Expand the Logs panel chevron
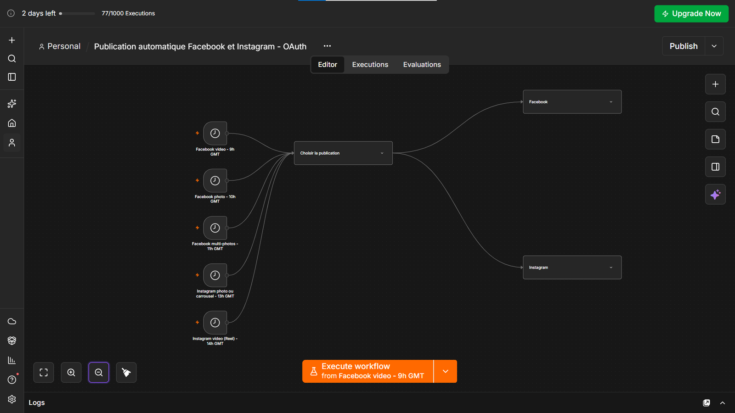Viewport: 735px width, 413px height. [723, 403]
